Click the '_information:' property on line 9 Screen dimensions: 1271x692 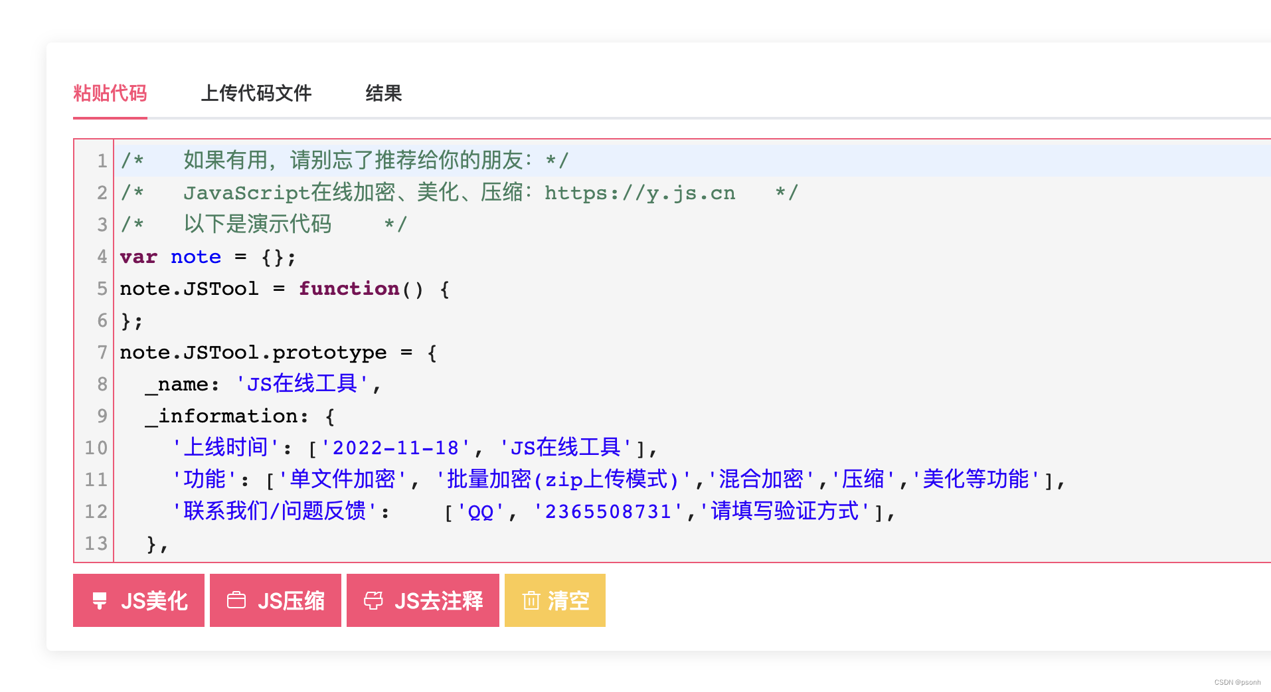[x=227, y=416]
